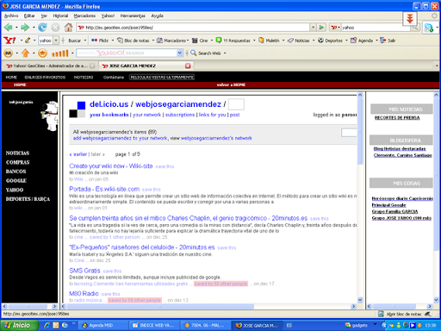Viewport: 441px width, 331px height.
Task: Expand the Marcadores toolbar dropdown
Action: 188,41
